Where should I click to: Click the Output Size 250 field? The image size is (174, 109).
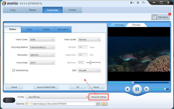[x=83, y=55]
